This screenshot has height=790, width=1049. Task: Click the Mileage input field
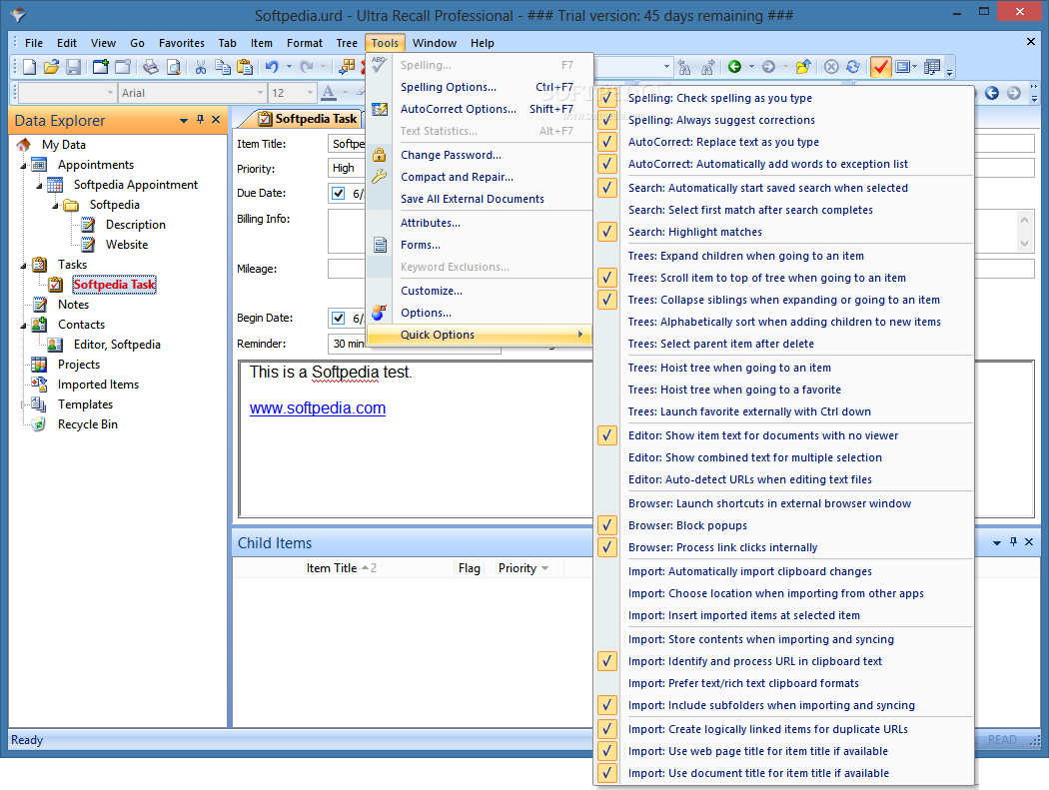[347, 269]
